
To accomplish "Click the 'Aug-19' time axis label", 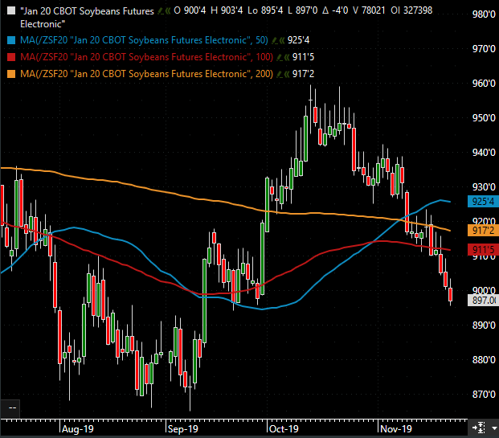I will point(78,429).
